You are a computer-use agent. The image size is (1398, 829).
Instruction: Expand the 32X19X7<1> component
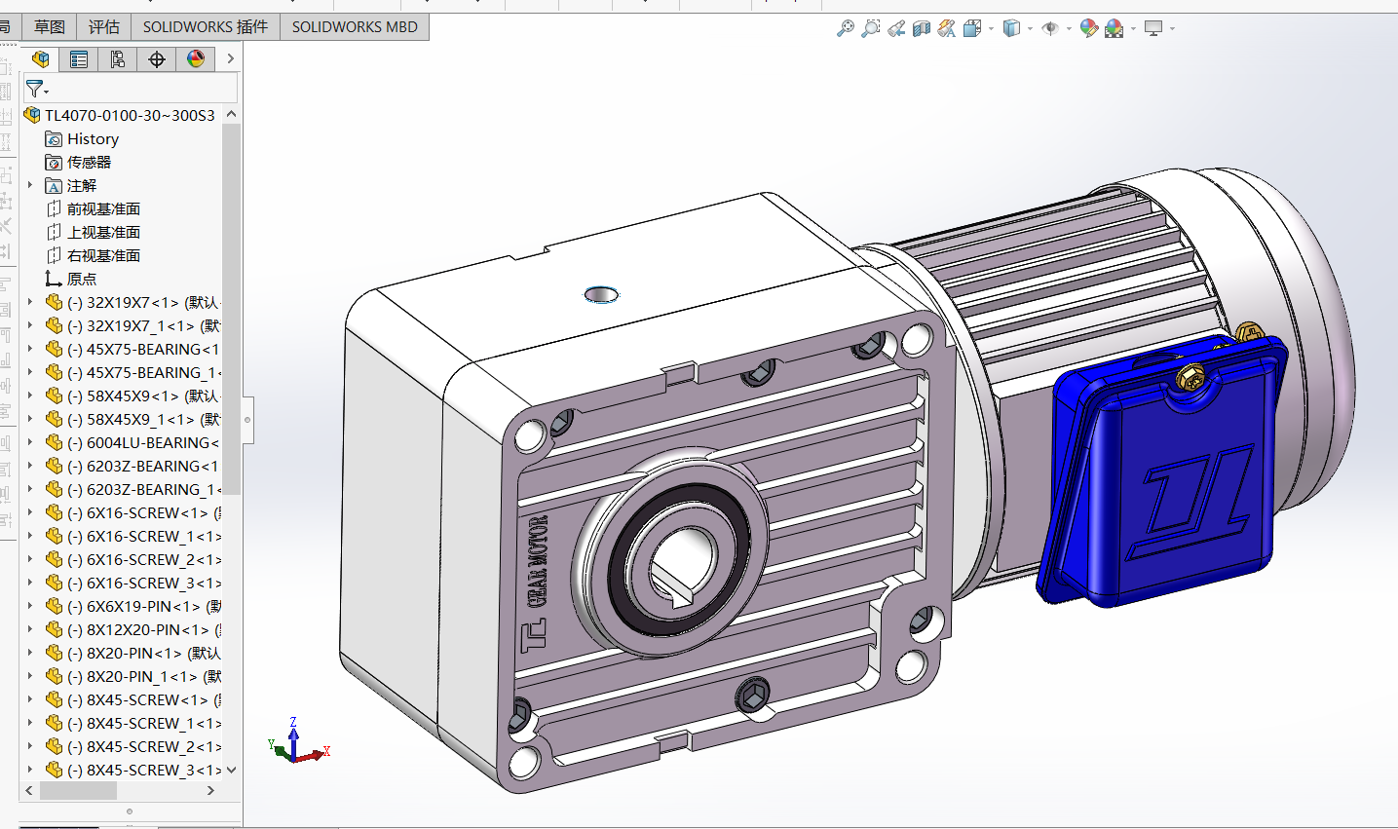click(x=30, y=302)
